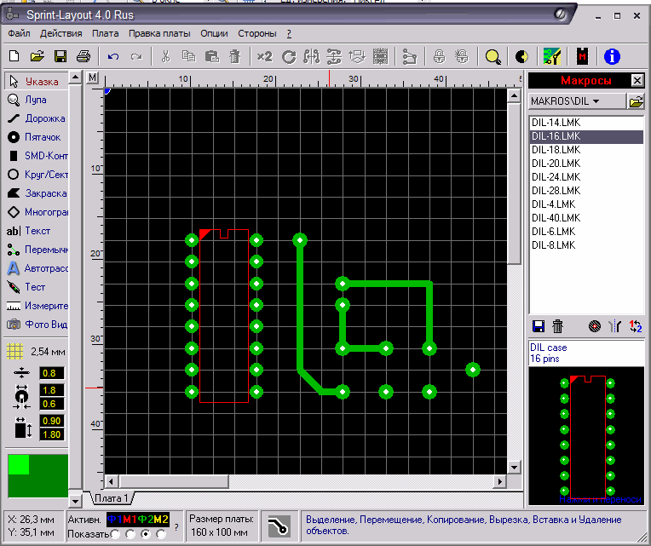Open a file with the folder icon
Viewport: 651px width, 546px height.
click(37, 56)
